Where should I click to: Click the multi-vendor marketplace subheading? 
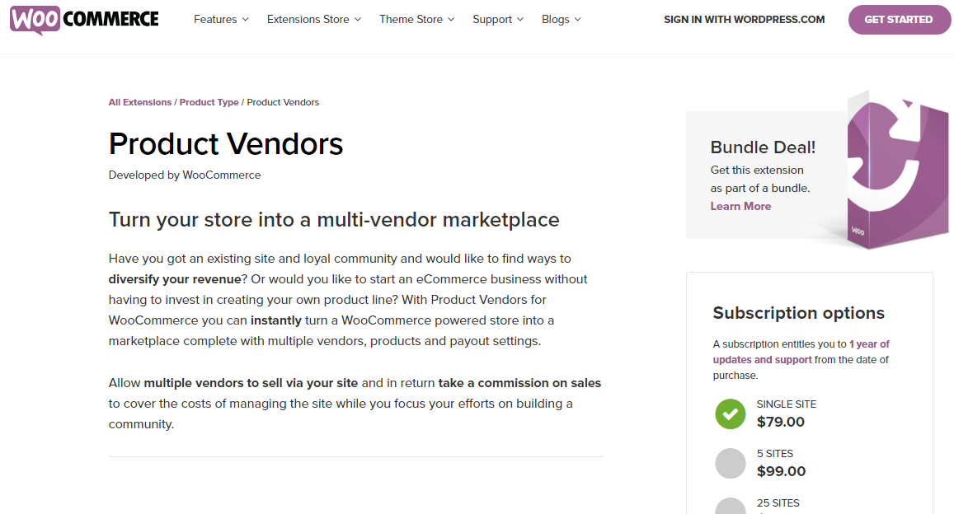click(333, 219)
